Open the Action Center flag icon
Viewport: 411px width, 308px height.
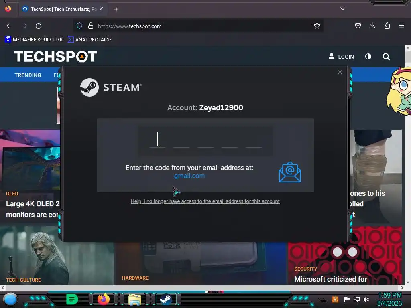(347, 299)
